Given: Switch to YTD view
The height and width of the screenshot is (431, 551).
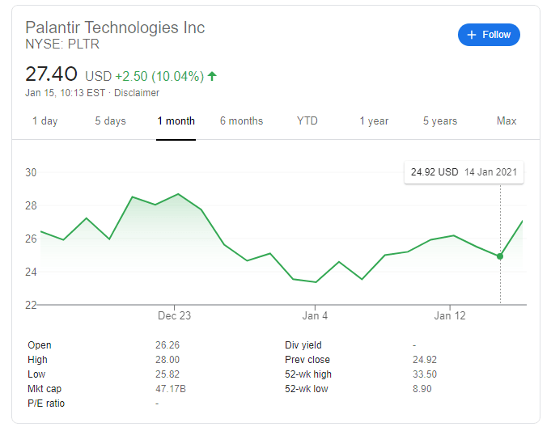Looking at the screenshot, I should point(307,121).
